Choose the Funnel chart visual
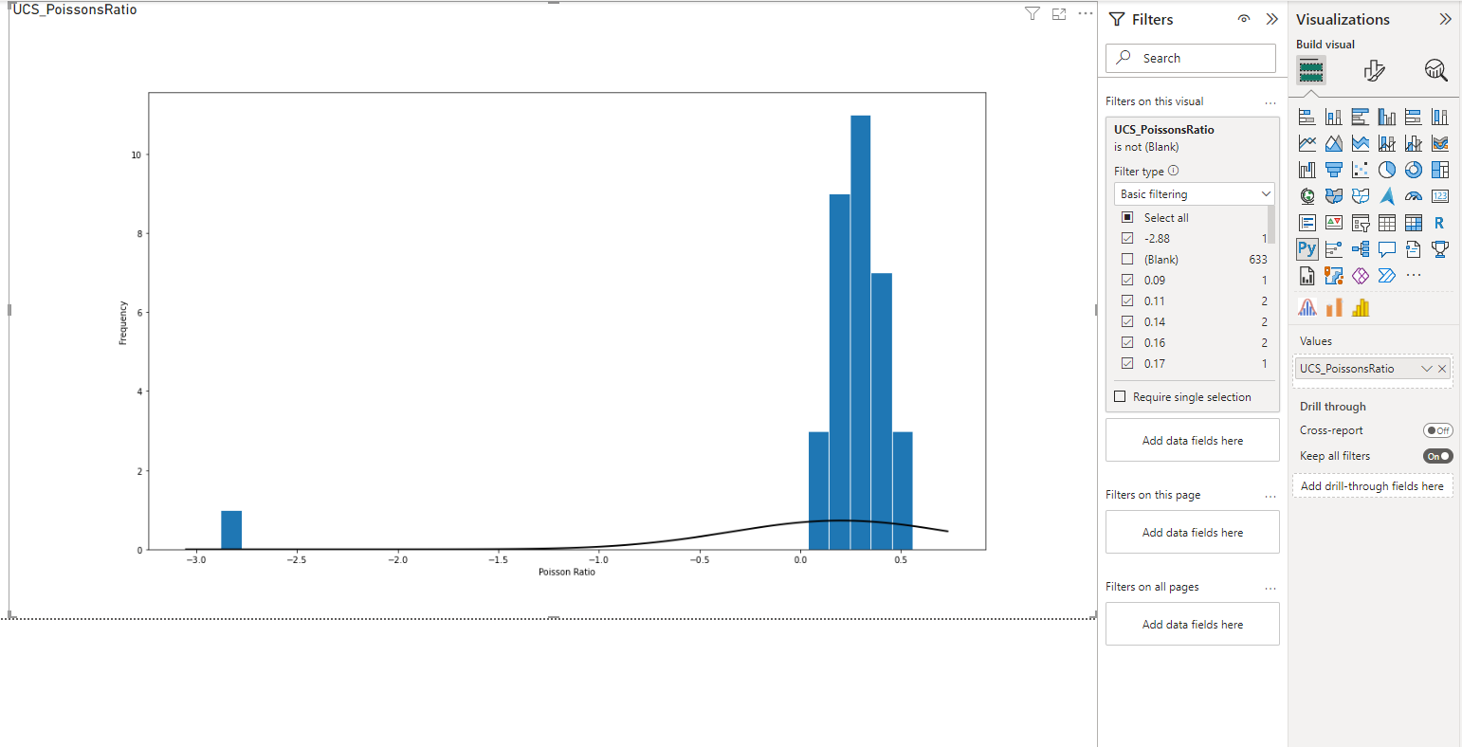1462x747 pixels. tap(1334, 170)
